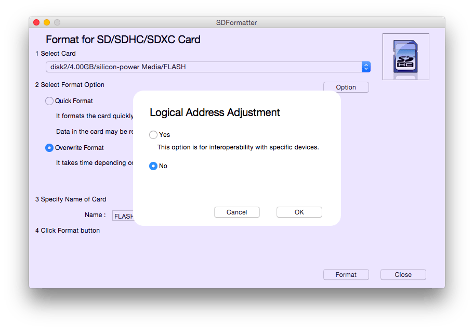Open format options with the Option button
The image size is (474, 330).
pyautogui.click(x=346, y=87)
